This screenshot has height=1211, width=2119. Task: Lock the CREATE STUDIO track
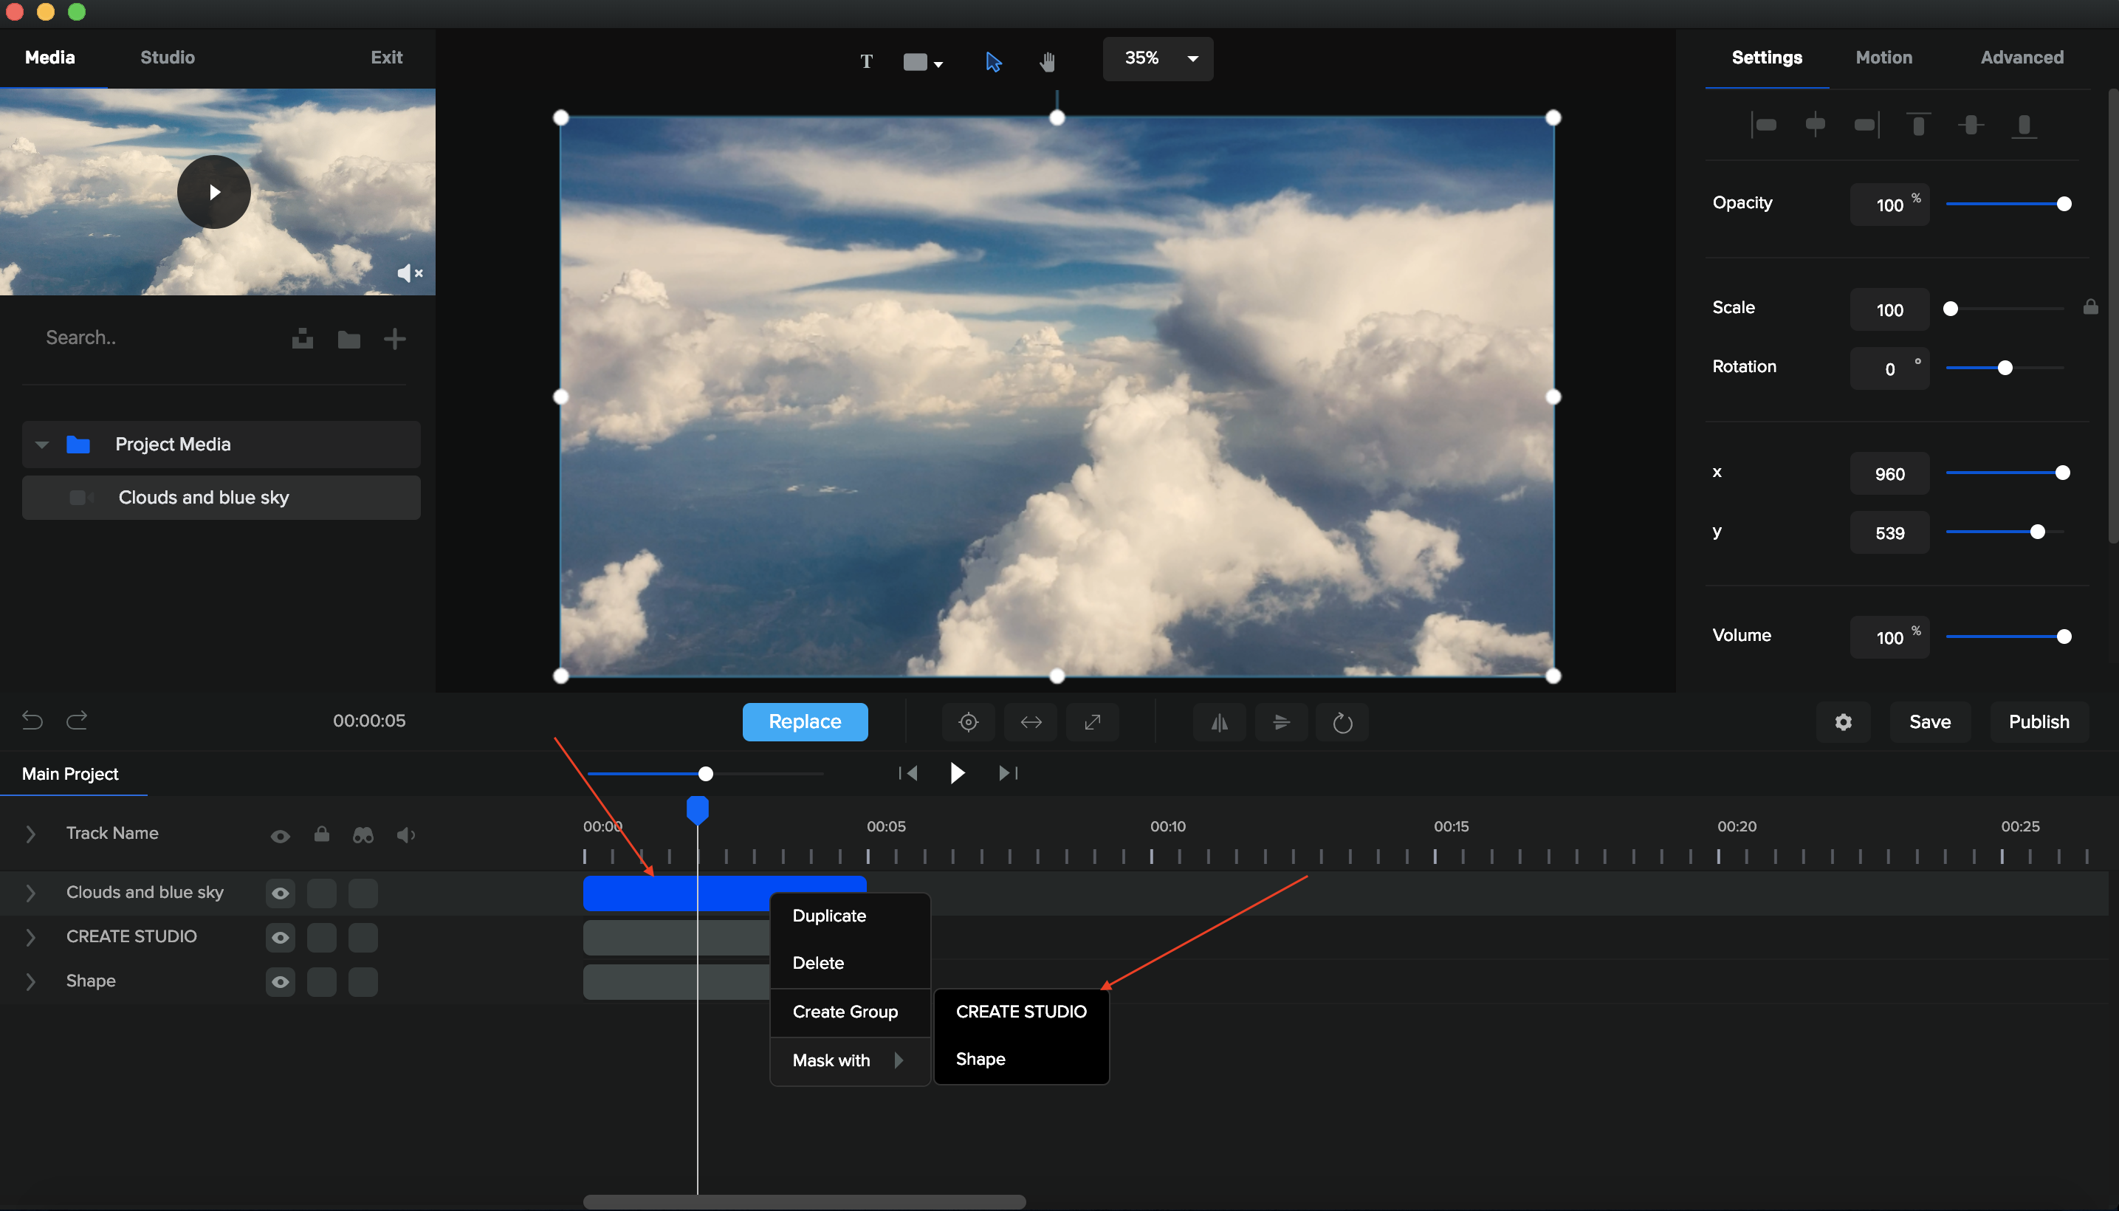322,937
